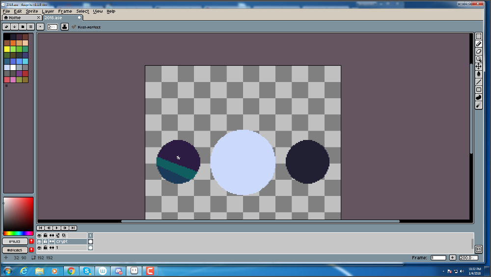491x277 pixels.
Task: Open the foreground color button 0*0.83
Action: click(x=15, y=242)
